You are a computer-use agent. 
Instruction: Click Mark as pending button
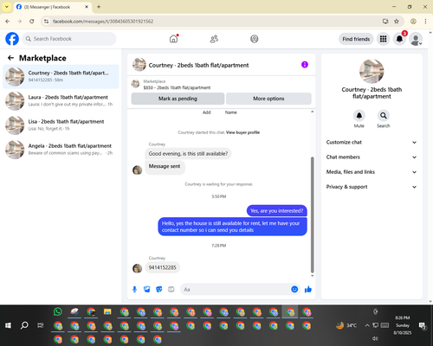178,99
